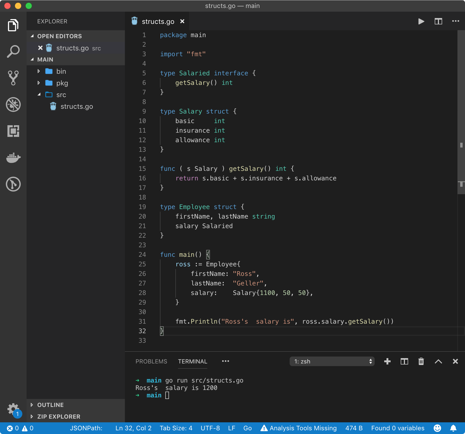The image size is (465, 434).
Task: Open the 1: zsh terminal dropdown
Action: tap(332, 361)
